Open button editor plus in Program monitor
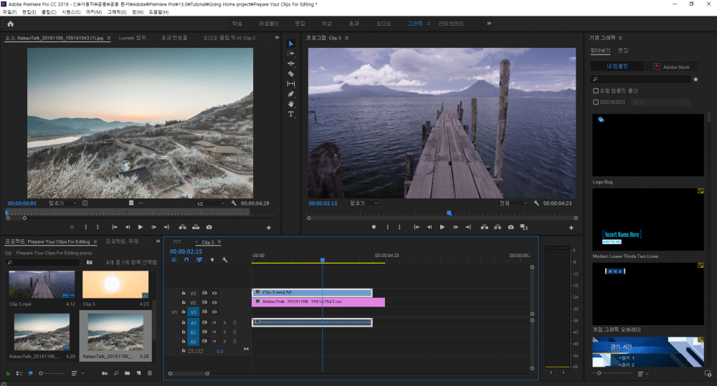Image resolution: width=717 pixels, height=386 pixels. tap(571, 228)
